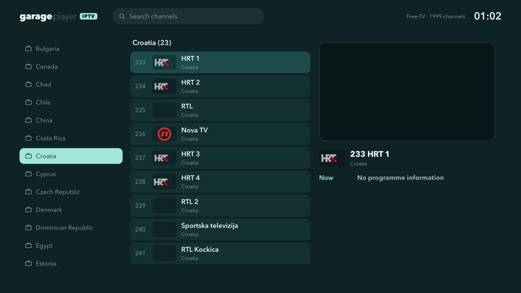Click the HRT 3 channel logo
This screenshot has height=293, width=521.
pos(164,158)
